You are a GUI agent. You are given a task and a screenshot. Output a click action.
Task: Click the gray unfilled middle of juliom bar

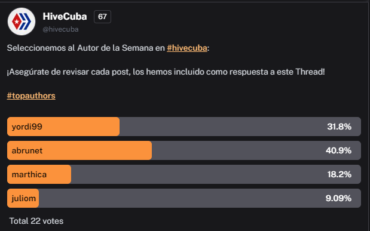tap(200, 198)
